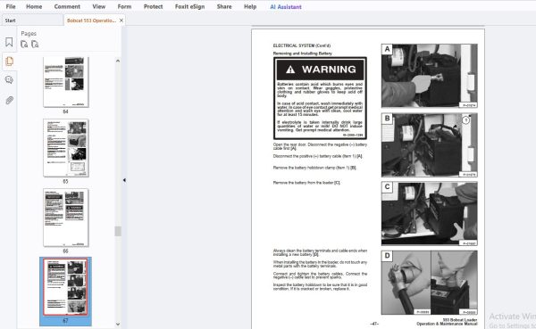This screenshot has height=329, width=536.
Task: Click the thumbnail scrollbar down arrow
Action: tap(118, 324)
